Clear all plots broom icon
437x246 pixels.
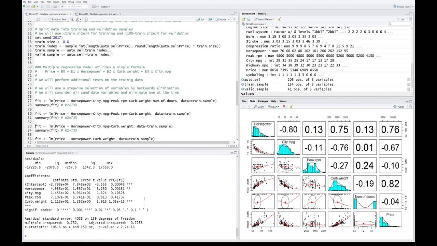[291, 107]
